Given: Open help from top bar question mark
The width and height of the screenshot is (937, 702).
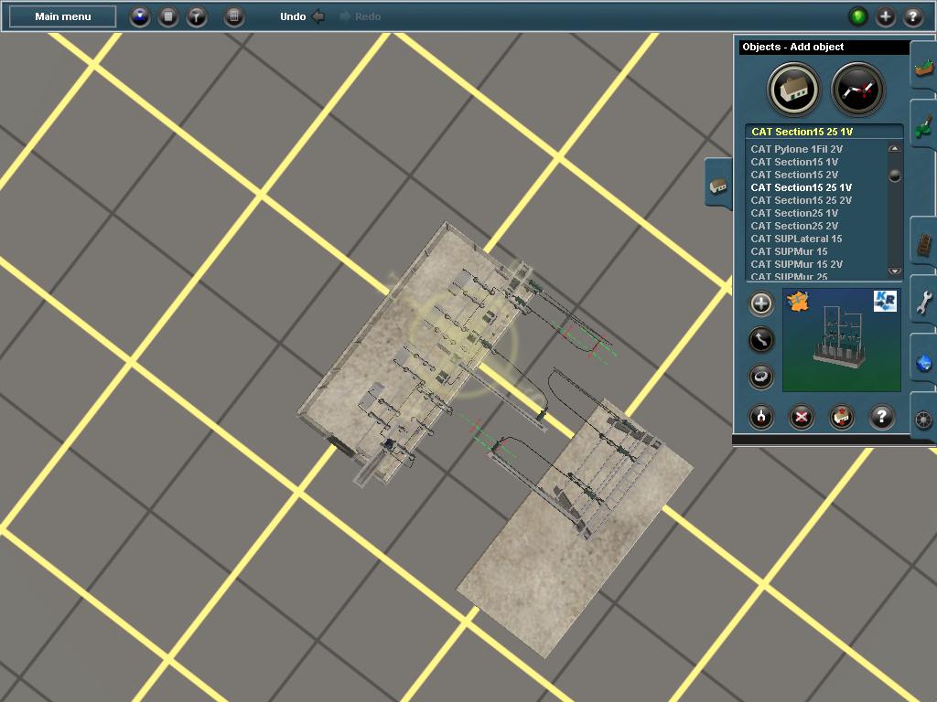Looking at the screenshot, I should 913,16.
